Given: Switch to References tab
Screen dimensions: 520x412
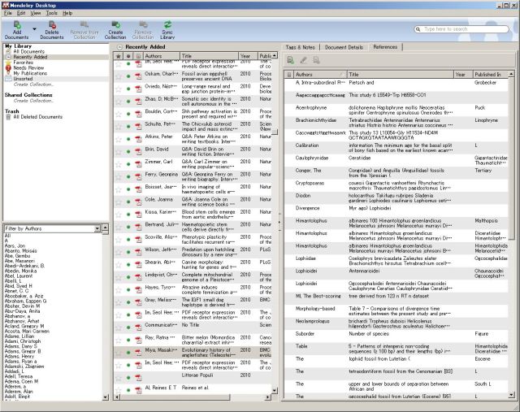Looking at the screenshot, I should (x=385, y=47).
